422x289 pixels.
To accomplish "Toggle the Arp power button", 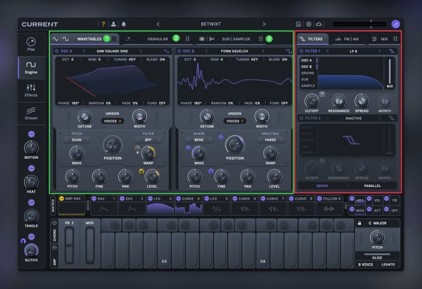I will tap(54, 247).
